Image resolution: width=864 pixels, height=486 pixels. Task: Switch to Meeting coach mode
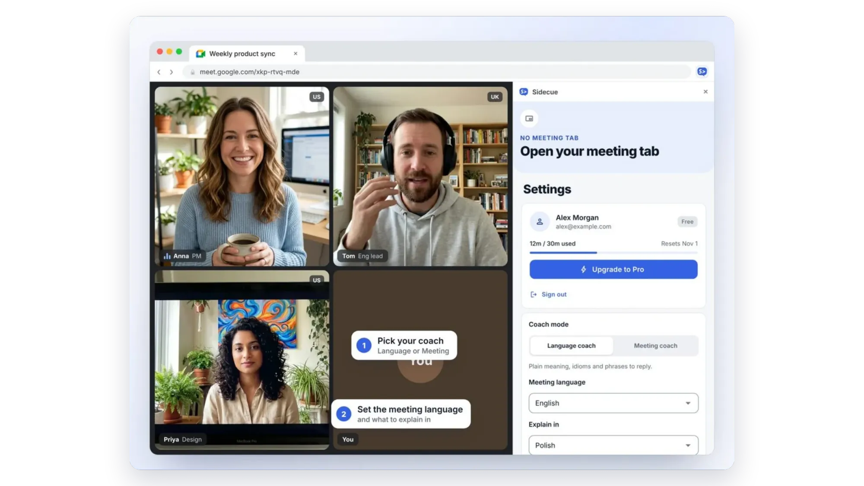pyautogui.click(x=655, y=346)
